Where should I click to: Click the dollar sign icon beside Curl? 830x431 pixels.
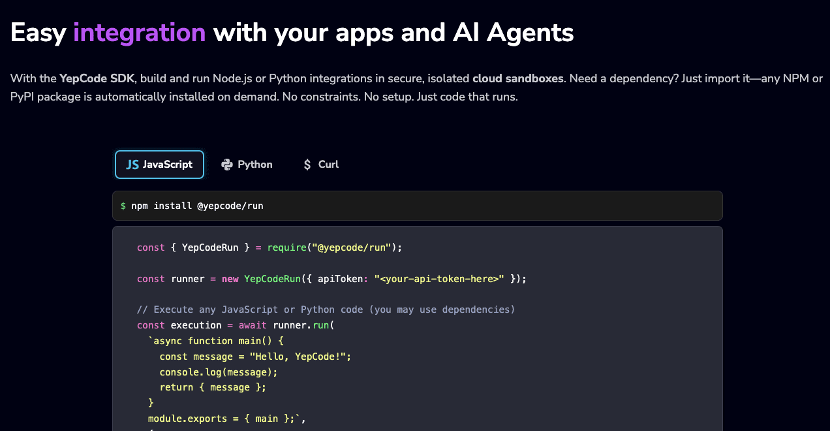pyautogui.click(x=307, y=165)
